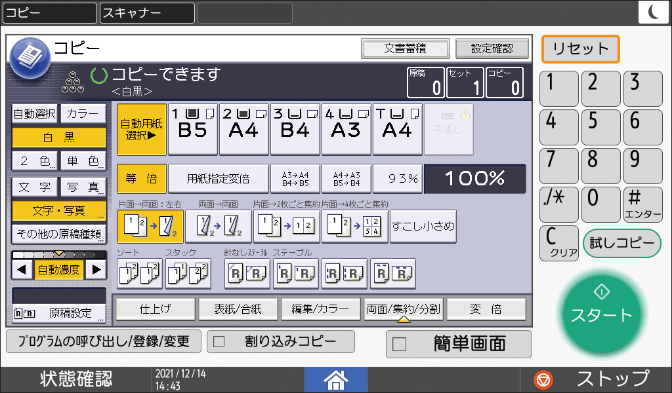Open the 変倍 magnification tab
672x393 pixels.
point(486,309)
